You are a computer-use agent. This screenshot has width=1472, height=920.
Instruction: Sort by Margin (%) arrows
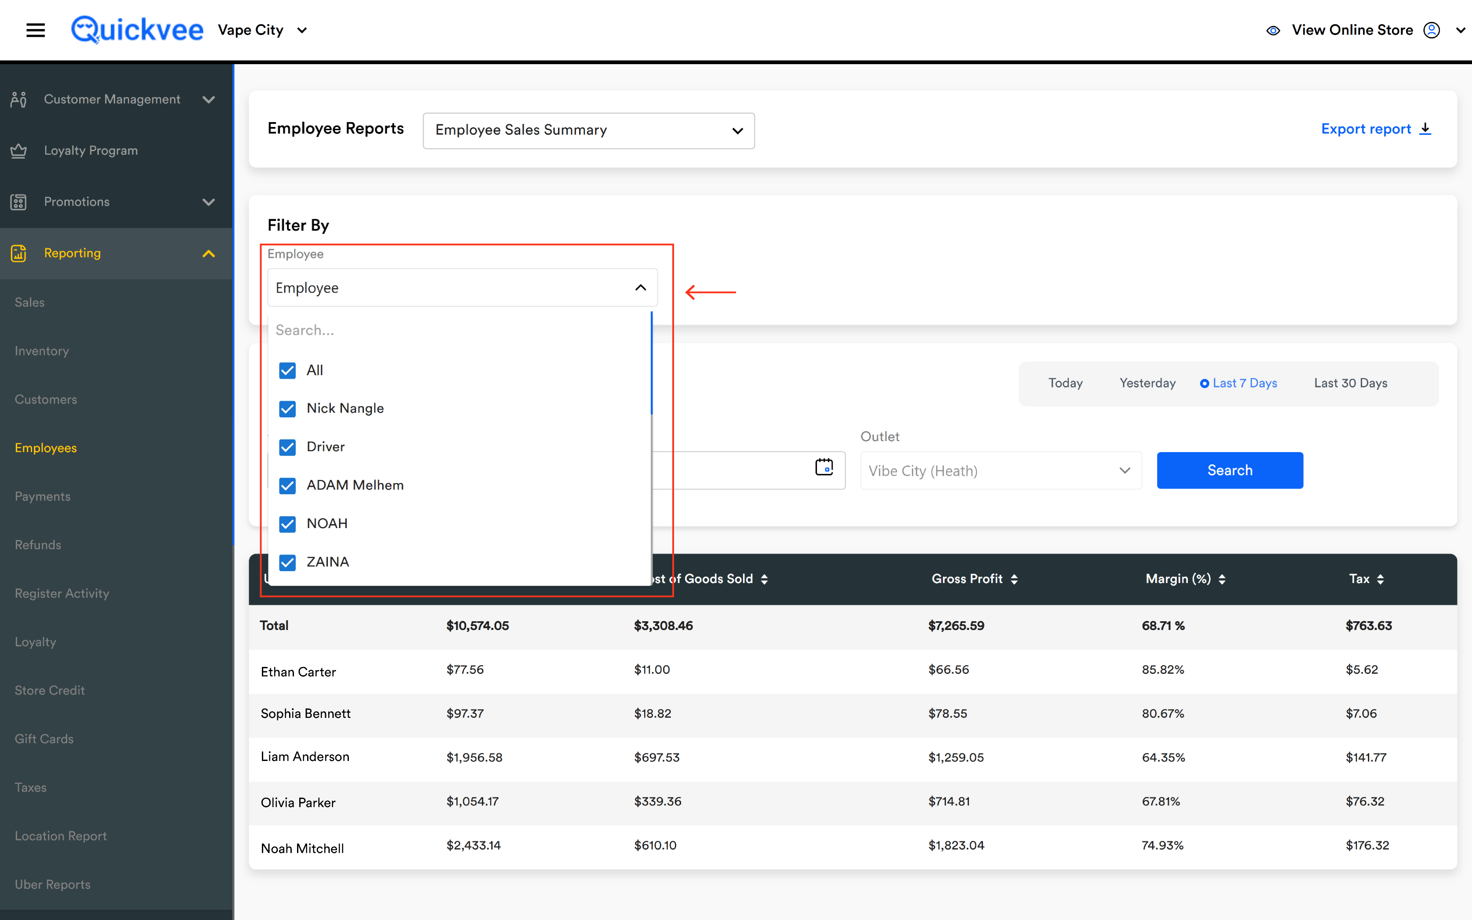click(x=1222, y=579)
